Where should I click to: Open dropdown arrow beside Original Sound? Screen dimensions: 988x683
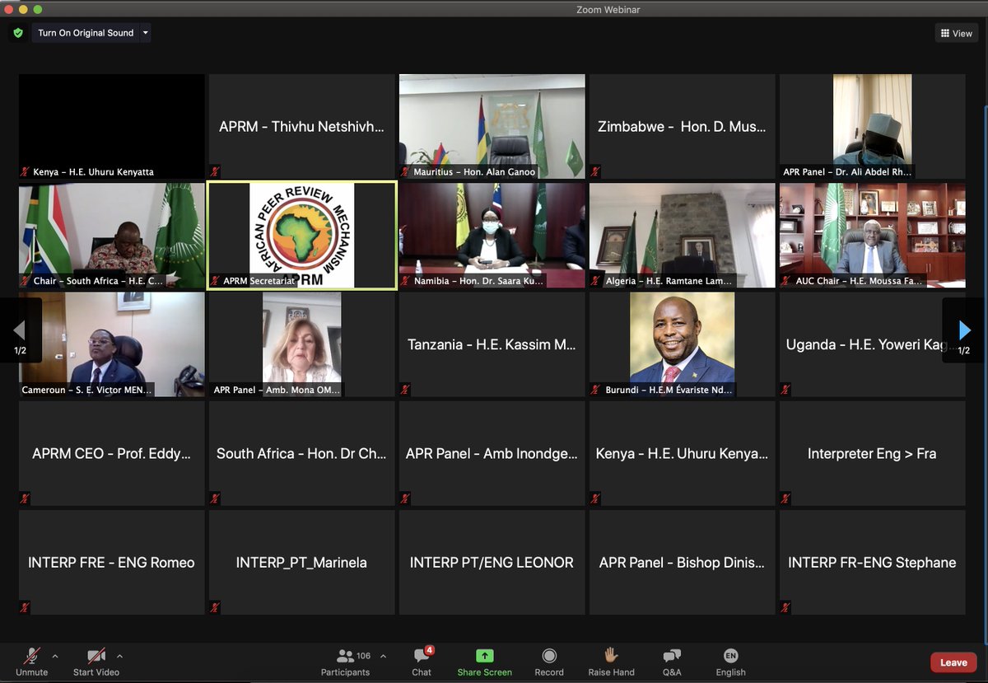coord(146,33)
